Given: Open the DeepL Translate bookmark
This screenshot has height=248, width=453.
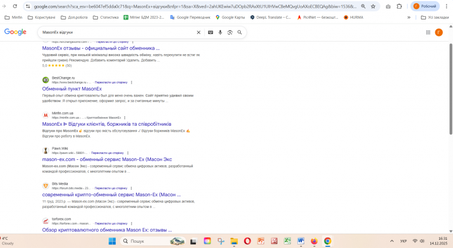Looking at the screenshot, I should coord(271,17).
